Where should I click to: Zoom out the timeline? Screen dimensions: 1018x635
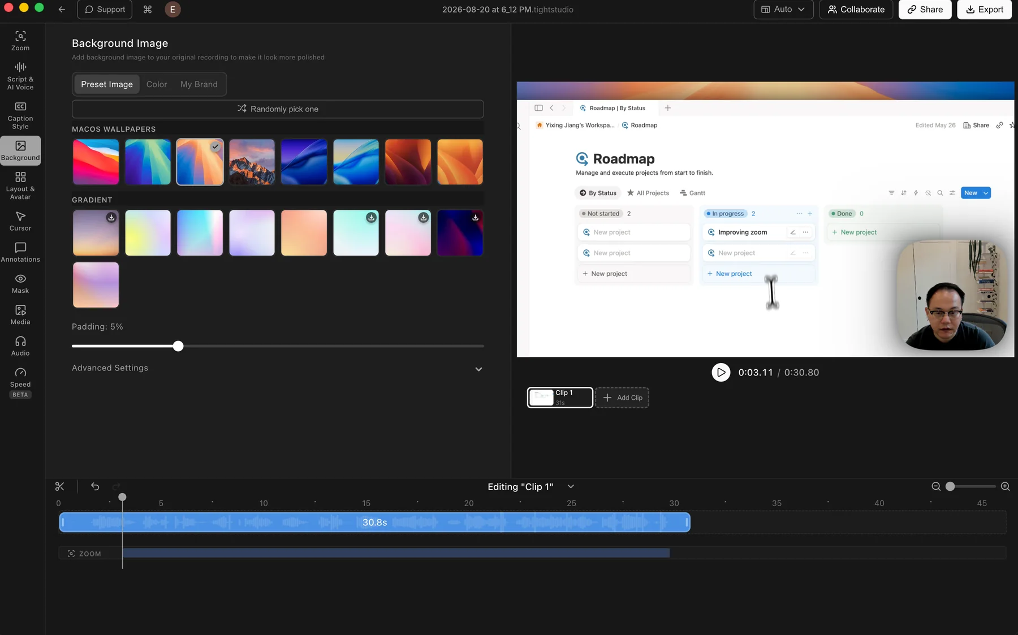tap(936, 486)
